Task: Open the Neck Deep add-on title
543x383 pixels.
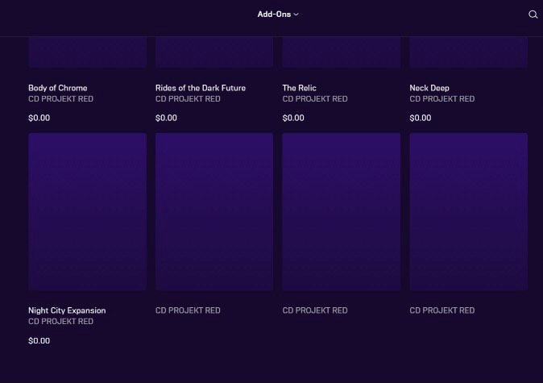Action: [x=429, y=88]
